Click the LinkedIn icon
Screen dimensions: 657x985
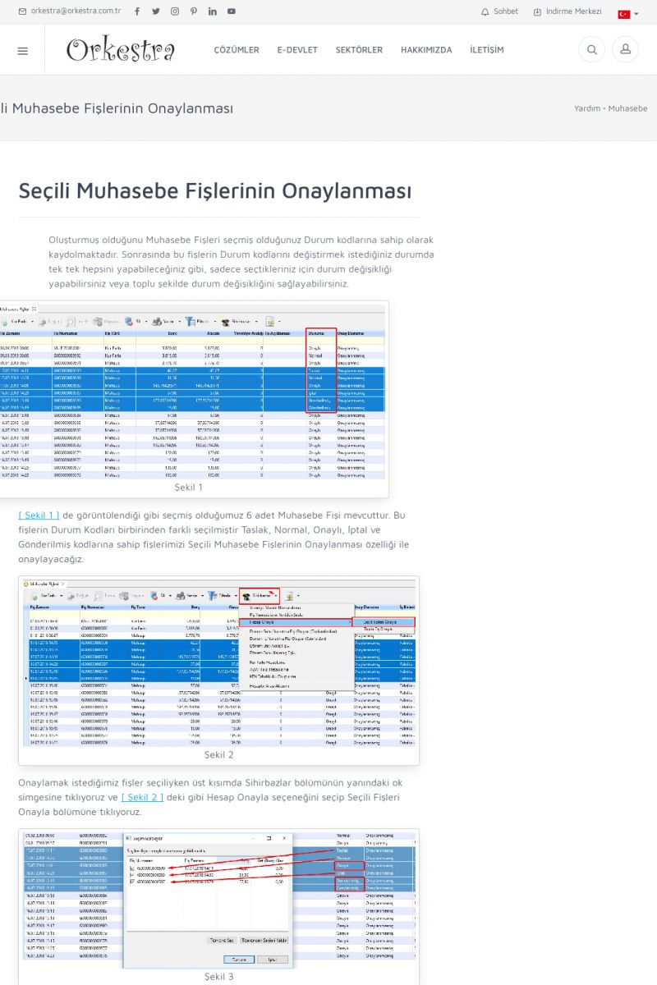(x=213, y=11)
